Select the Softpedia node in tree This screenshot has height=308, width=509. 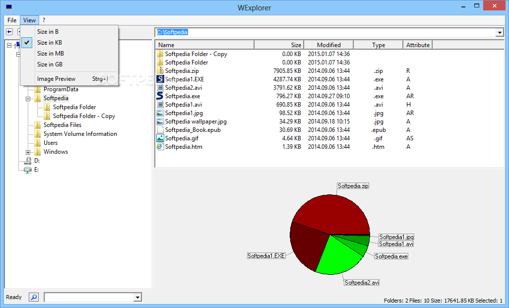coord(56,98)
